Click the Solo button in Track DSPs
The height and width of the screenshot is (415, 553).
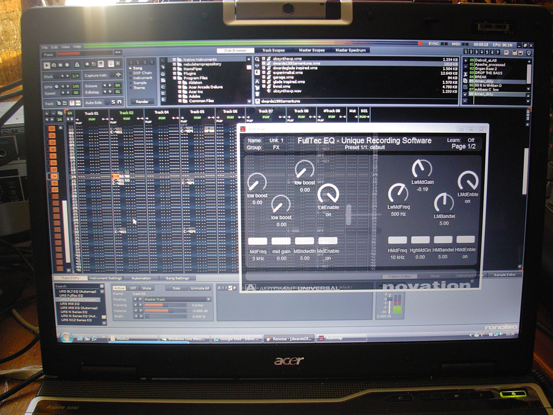[x=176, y=288]
